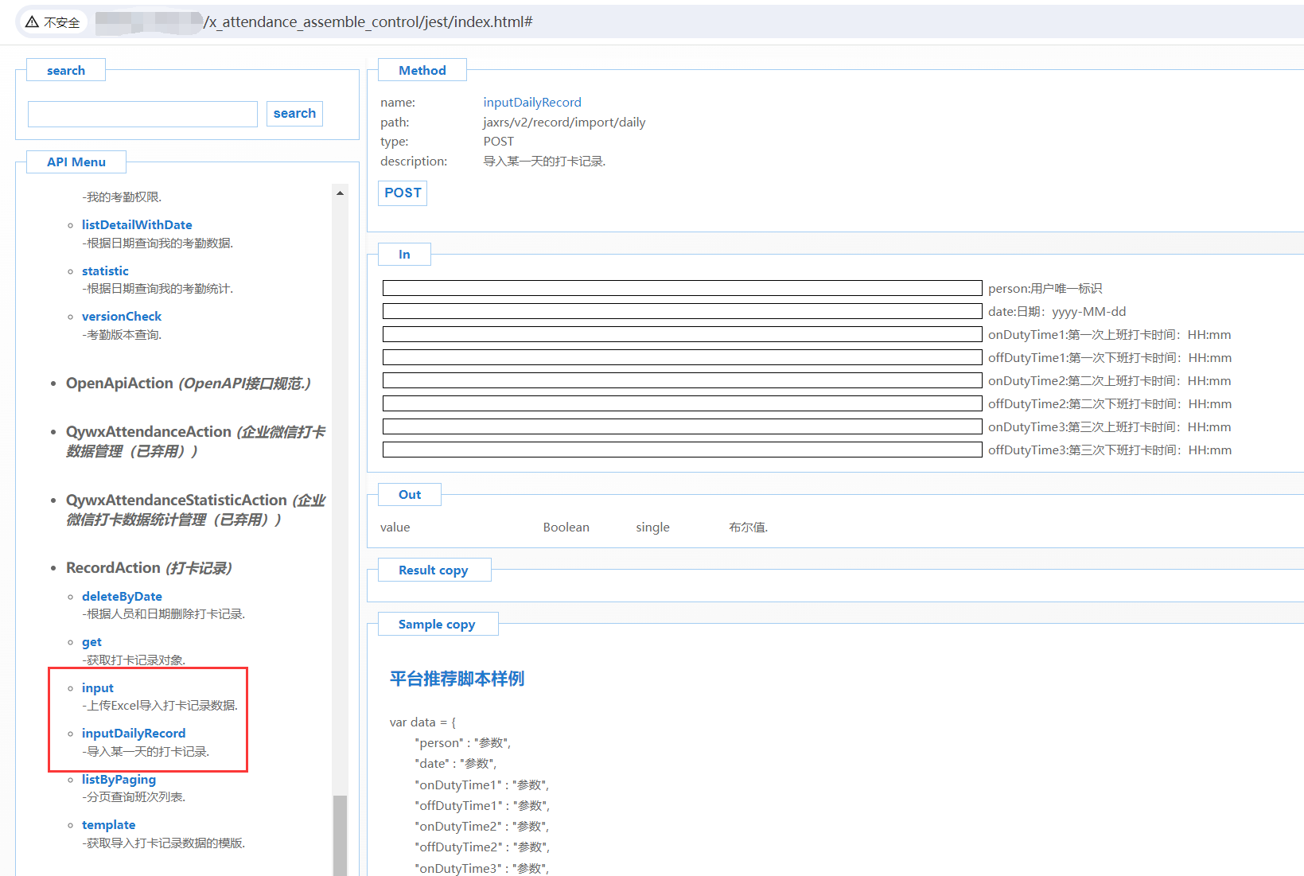Click the insecure site warning icon
The width and height of the screenshot is (1304, 876).
click(x=33, y=22)
